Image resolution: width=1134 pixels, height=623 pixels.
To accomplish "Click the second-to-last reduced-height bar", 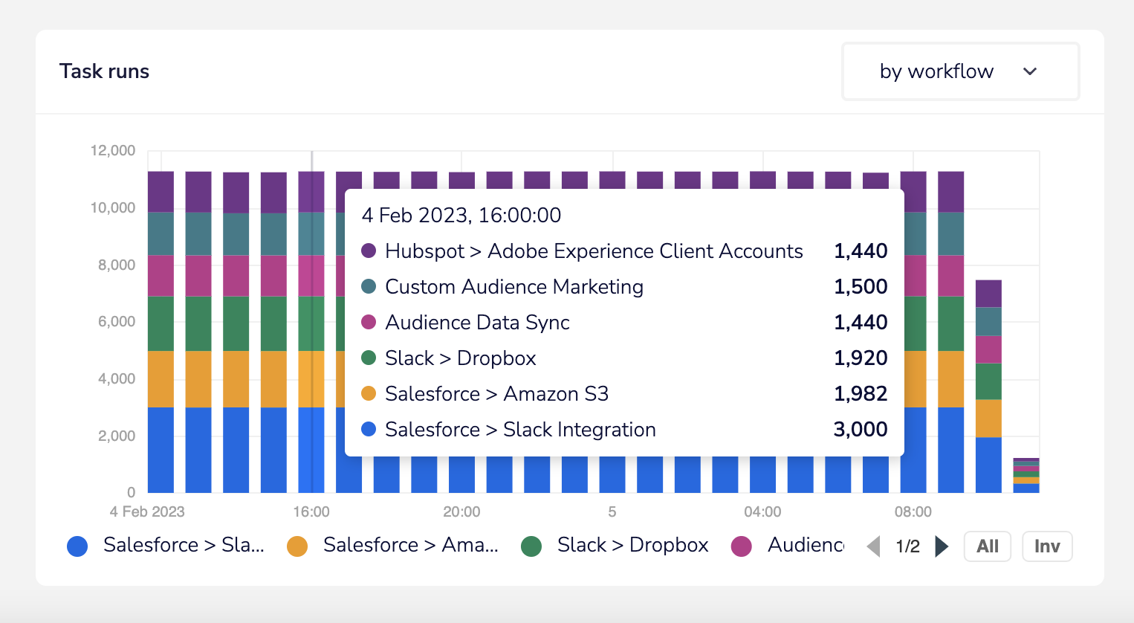I will coord(988,387).
